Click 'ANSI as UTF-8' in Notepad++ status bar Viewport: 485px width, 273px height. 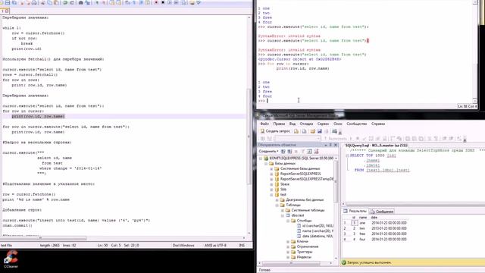[x=215, y=246]
